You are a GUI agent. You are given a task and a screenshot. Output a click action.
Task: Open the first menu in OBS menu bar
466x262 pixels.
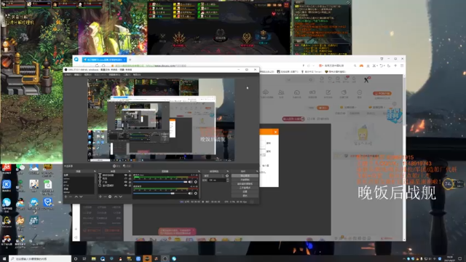[68, 74]
